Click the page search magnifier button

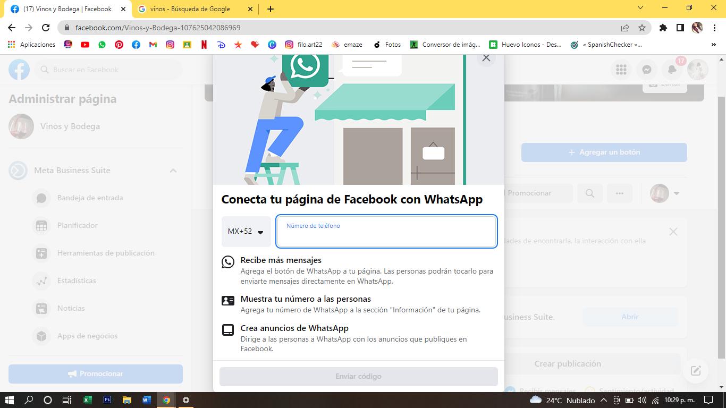click(x=590, y=193)
